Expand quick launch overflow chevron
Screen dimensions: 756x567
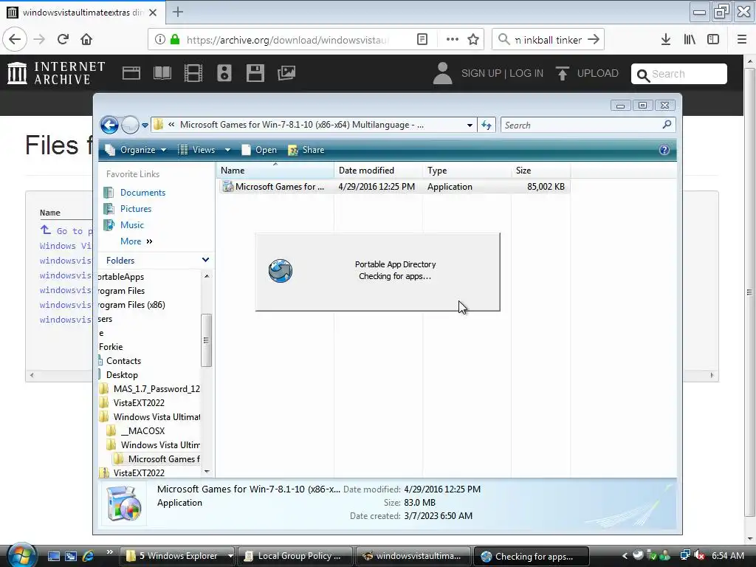tap(109, 552)
